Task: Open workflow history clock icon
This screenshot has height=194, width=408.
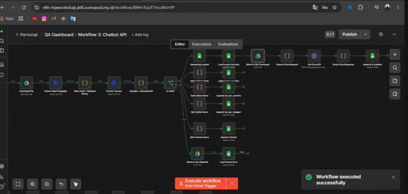Action: pyautogui.click(x=381, y=34)
